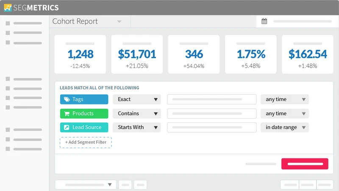
Task: Click the +54.04% change text
Action: click(x=194, y=66)
